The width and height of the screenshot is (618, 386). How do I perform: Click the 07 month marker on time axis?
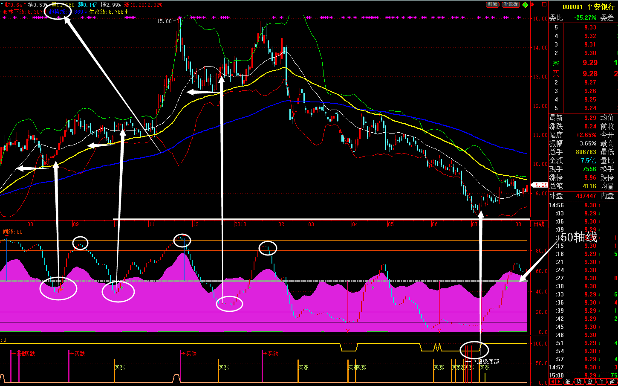[475, 224]
